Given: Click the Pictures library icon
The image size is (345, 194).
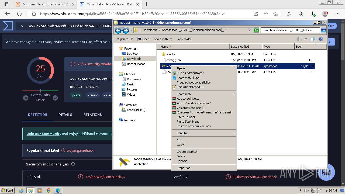Looking at the screenshot, I should (x=124, y=89).
